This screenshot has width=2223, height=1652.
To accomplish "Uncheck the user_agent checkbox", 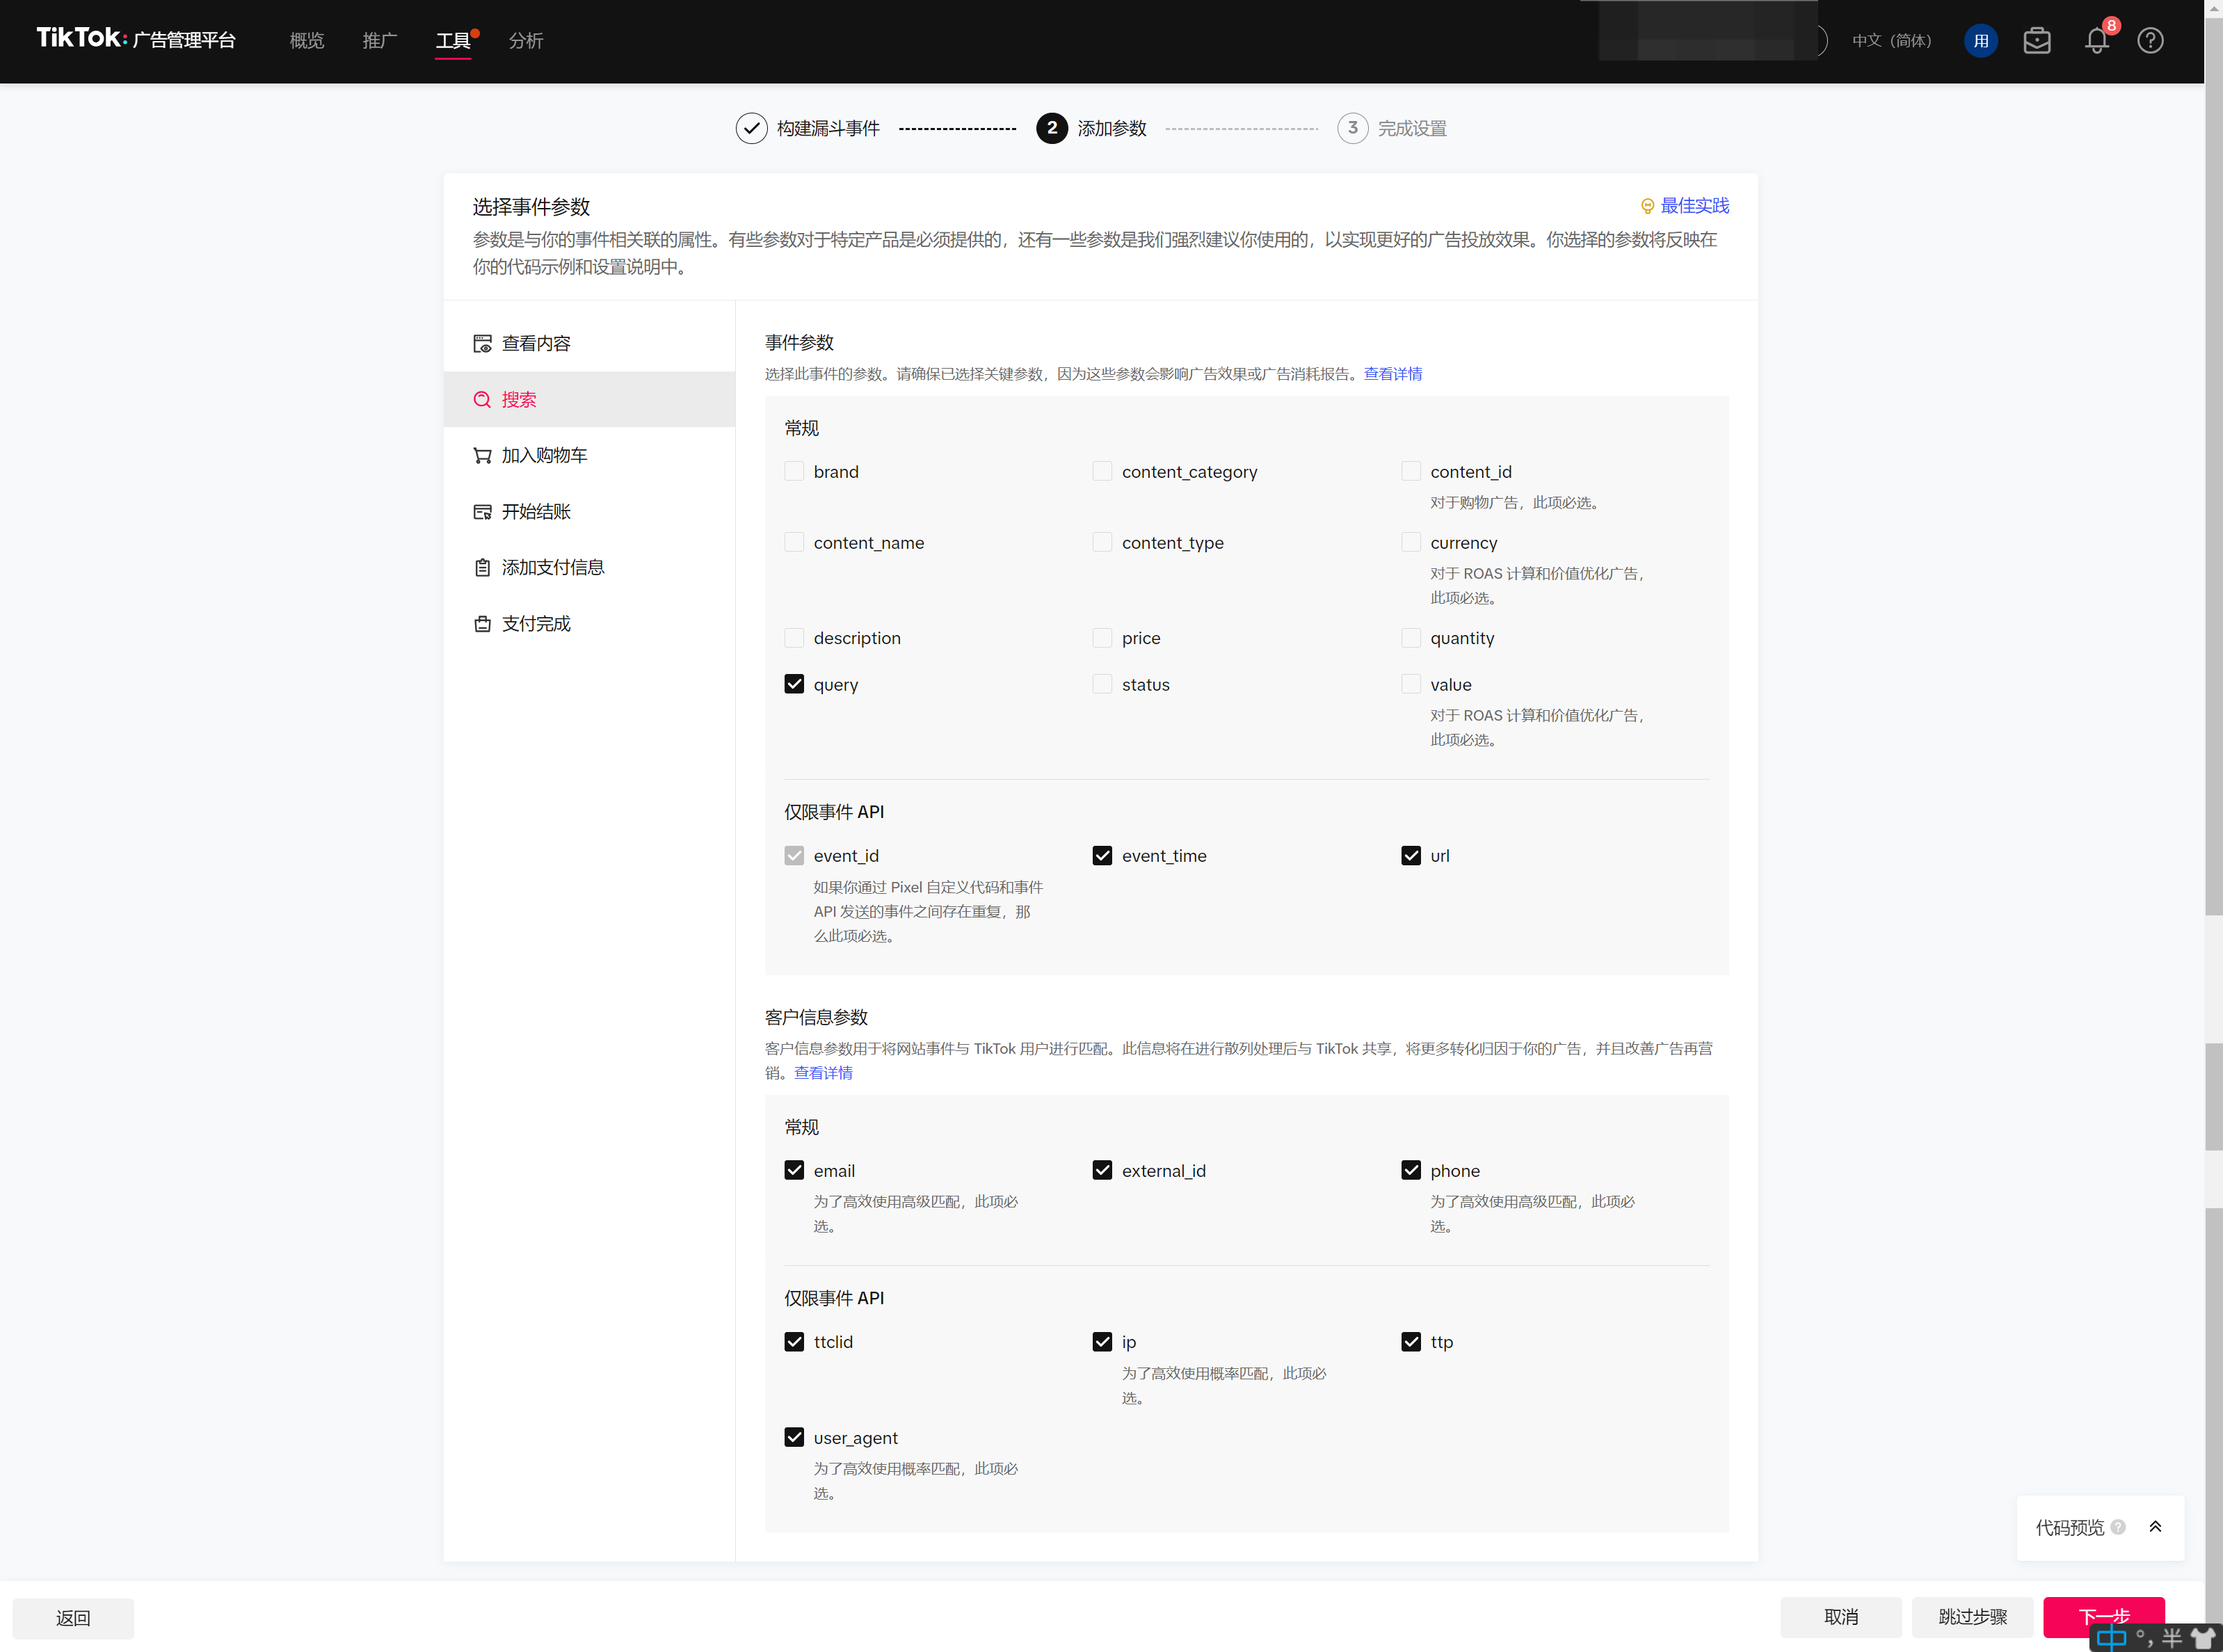I will click(x=794, y=1437).
